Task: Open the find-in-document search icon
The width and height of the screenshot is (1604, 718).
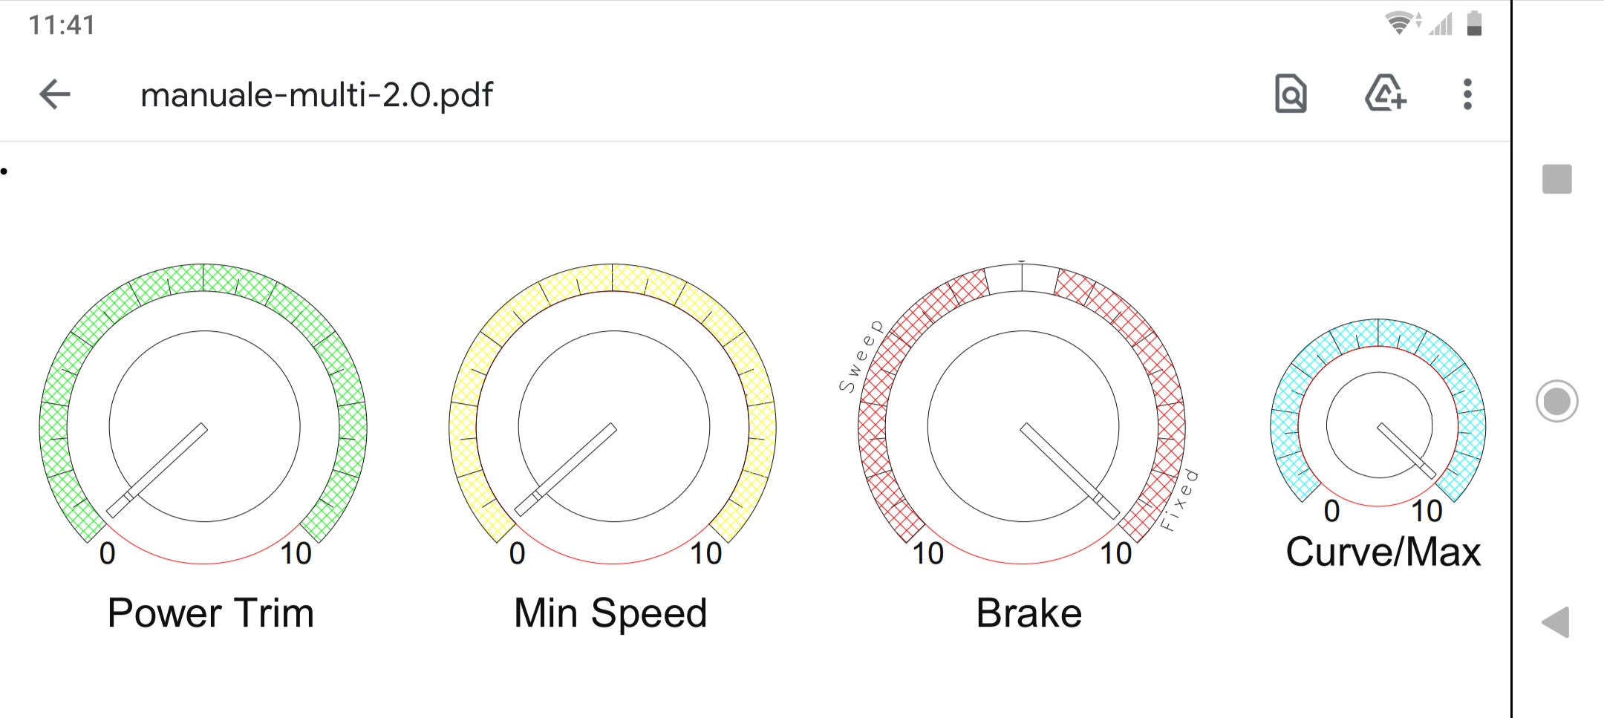Action: click(1291, 94)
